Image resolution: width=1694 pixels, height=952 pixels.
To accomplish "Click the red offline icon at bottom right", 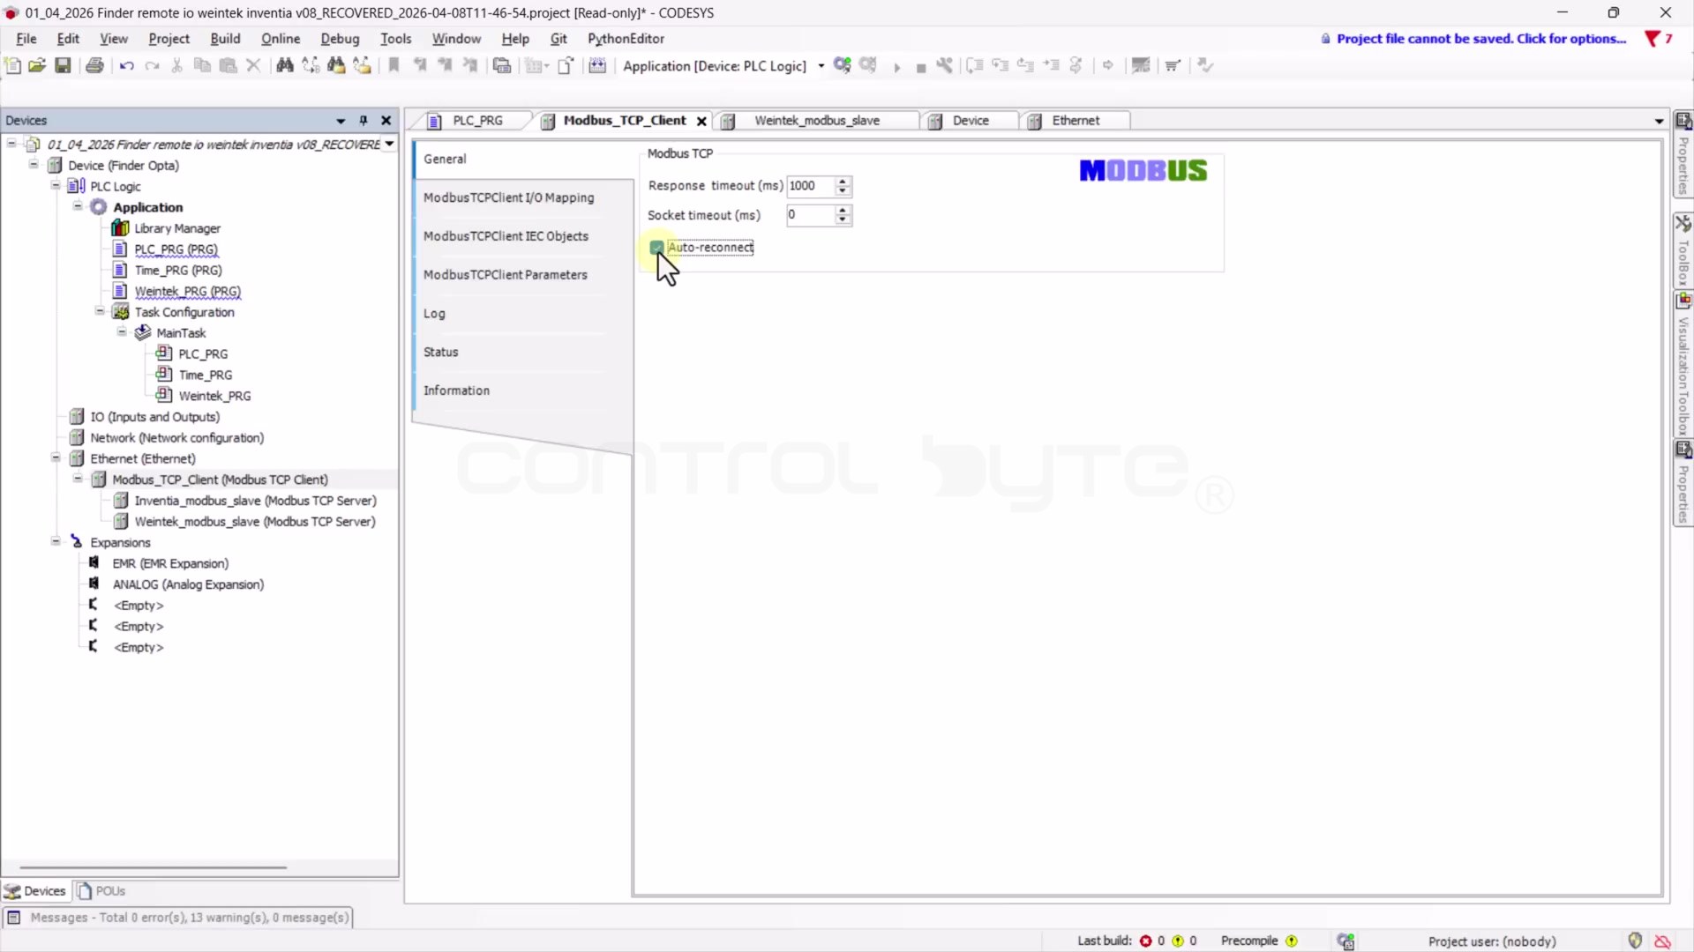I will tap(1662, 941).
